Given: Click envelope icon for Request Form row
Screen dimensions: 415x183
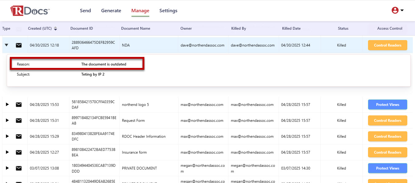Looking at the screenshot, I should [x=19, y=121].
